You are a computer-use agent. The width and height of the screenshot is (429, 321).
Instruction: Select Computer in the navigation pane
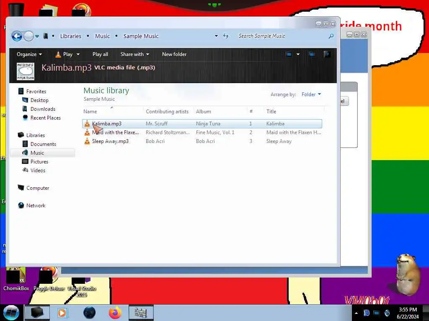tap(38, 188)
